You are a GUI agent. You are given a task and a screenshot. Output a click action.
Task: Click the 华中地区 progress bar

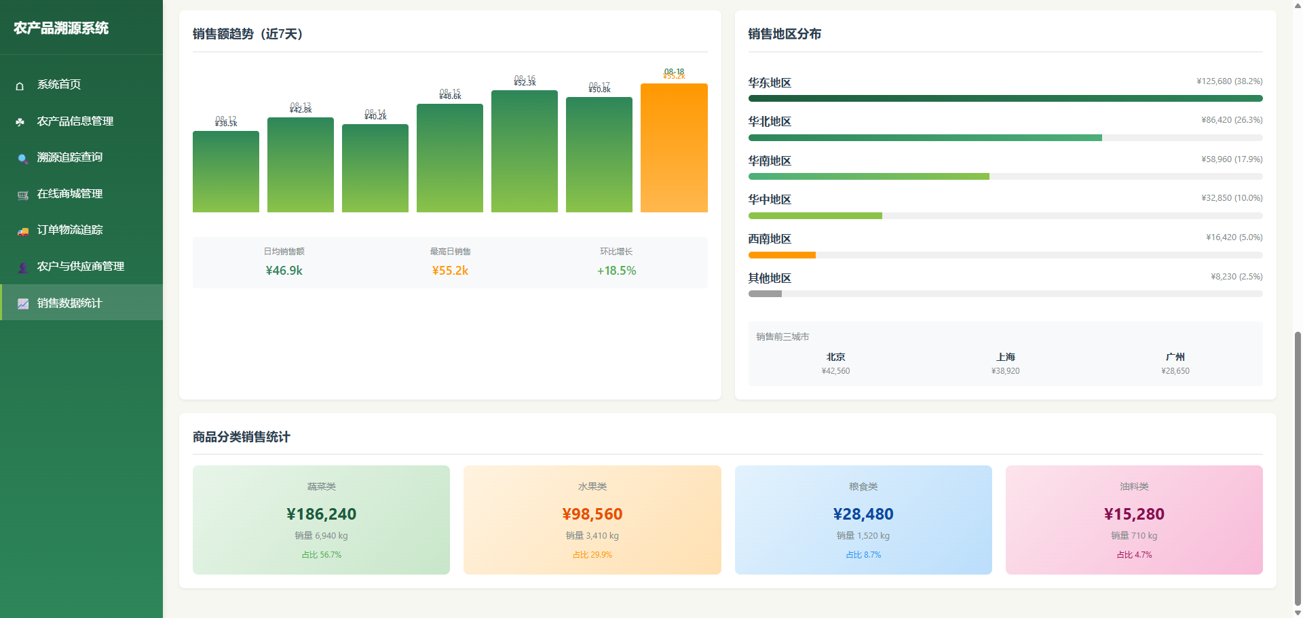click(x=1005, y=216)
